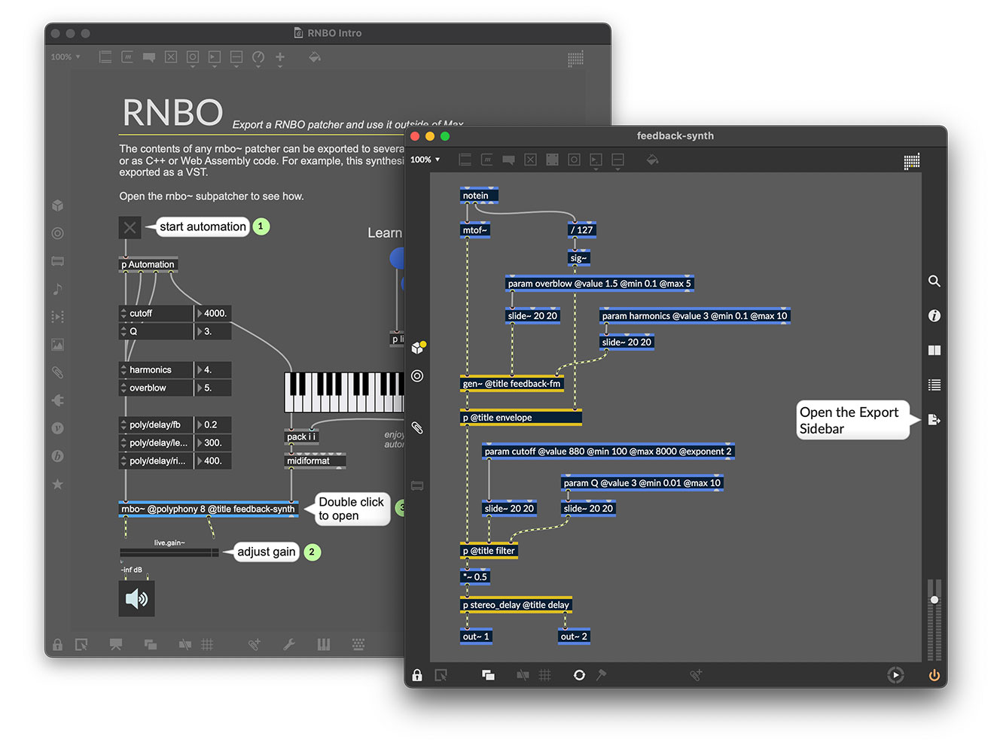Image resolution: width=994 pixels, height=745 pixels.
Task: Open the poly/delay/fb parameter menu
Action: coord(156,424)
